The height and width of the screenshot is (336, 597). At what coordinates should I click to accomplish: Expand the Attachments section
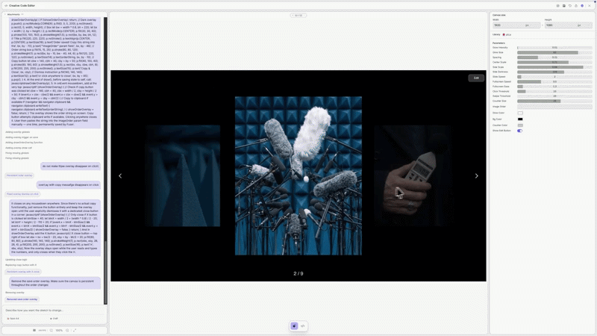(x=13, y=14)
